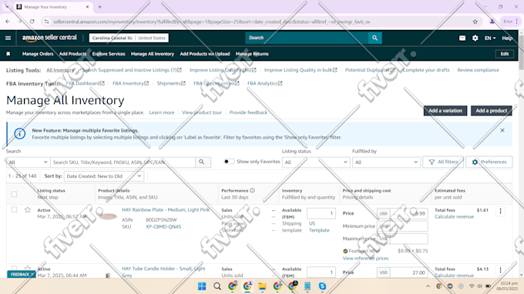Open the messages envelope icon
This screenshot has width=524, height=294.
coord(462,38)
